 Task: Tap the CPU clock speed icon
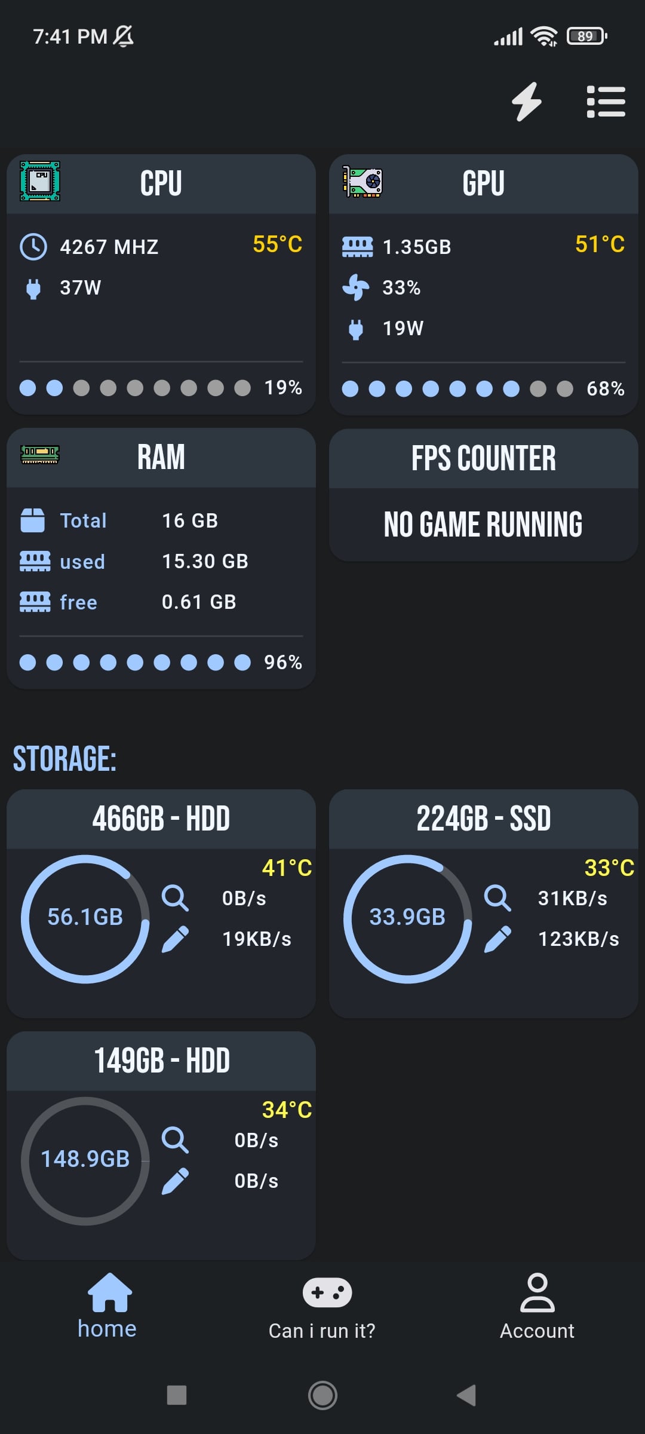[x=33, y=247]
